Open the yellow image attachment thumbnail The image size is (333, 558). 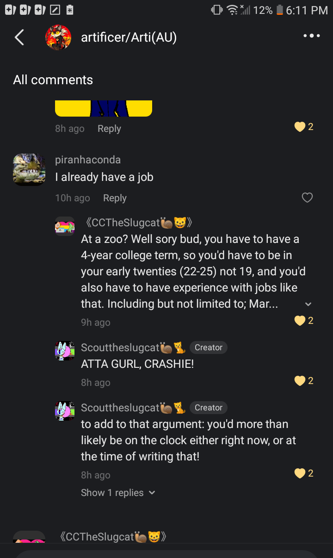(x=104, y=108)
